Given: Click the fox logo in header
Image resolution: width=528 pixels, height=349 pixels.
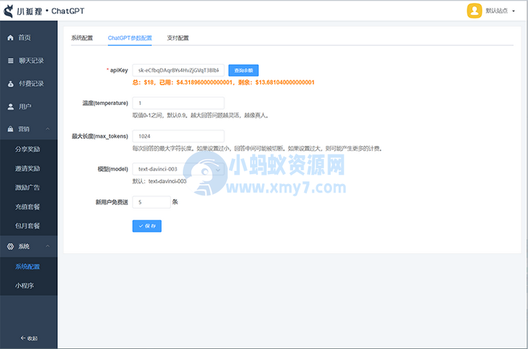Looking at the screenshot, I should 9,11.
